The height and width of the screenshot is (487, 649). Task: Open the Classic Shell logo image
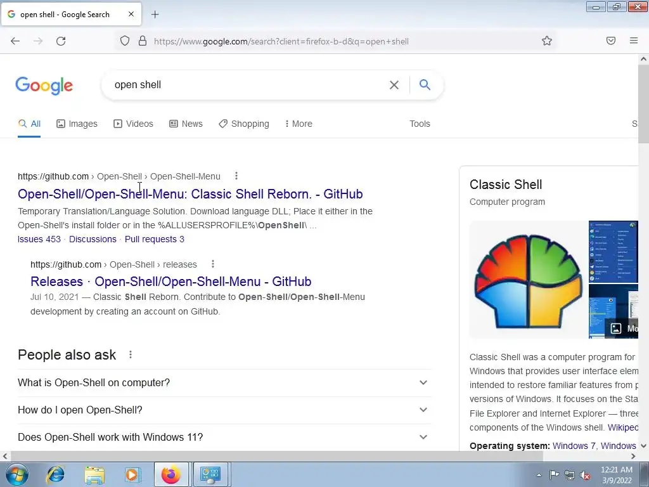pos(528,280)
